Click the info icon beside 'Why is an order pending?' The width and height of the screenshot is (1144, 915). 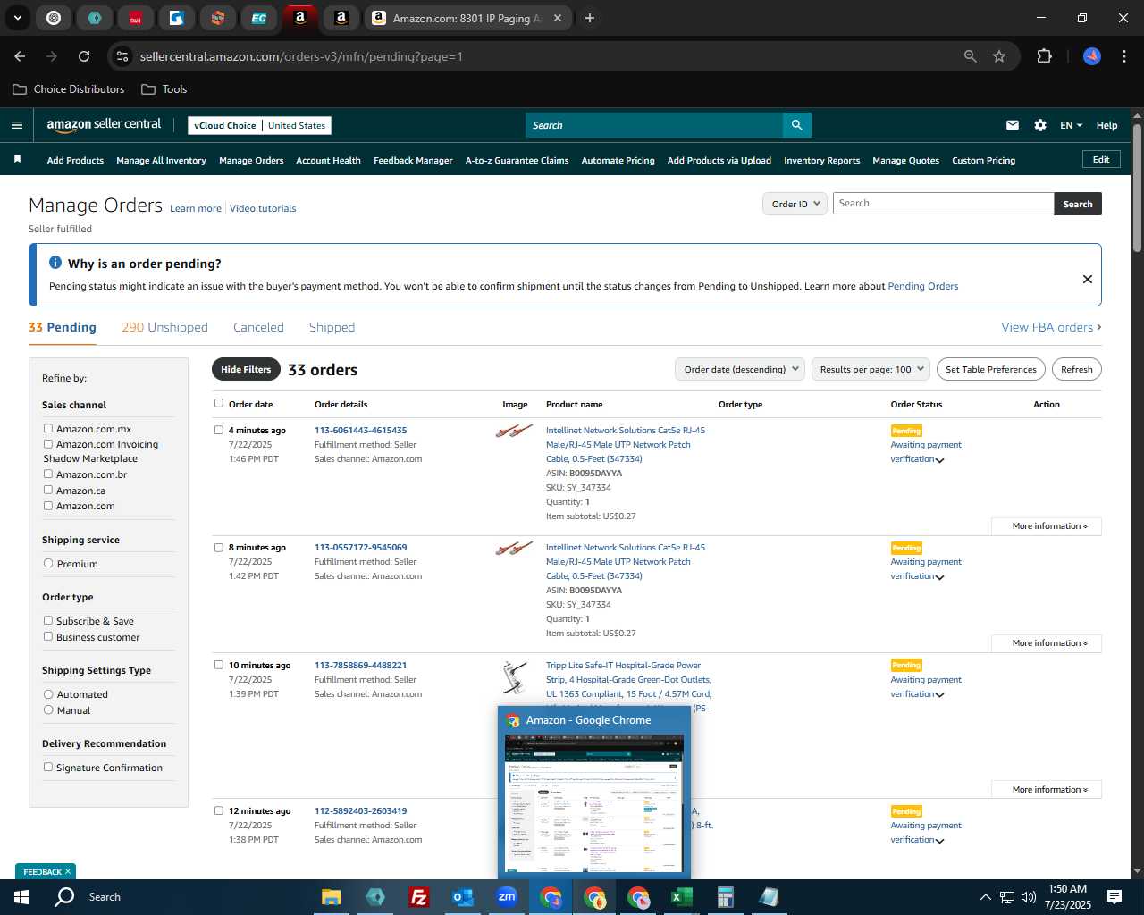point(55,263)
